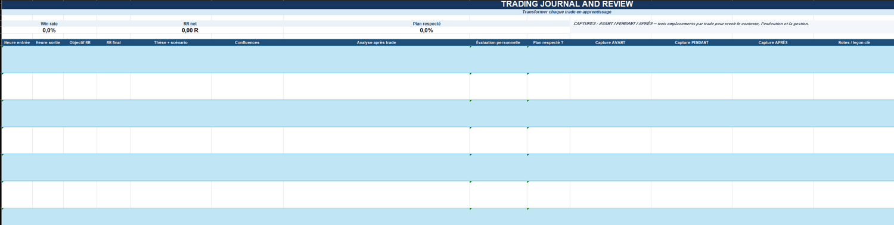Image resolution: width=894 pixels, height=225 pixels.
Task: Select the 'Capture AVANT' header cell
Action: click(611, 43)
